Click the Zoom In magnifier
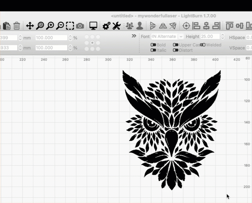252x203 pixels. 50,26
